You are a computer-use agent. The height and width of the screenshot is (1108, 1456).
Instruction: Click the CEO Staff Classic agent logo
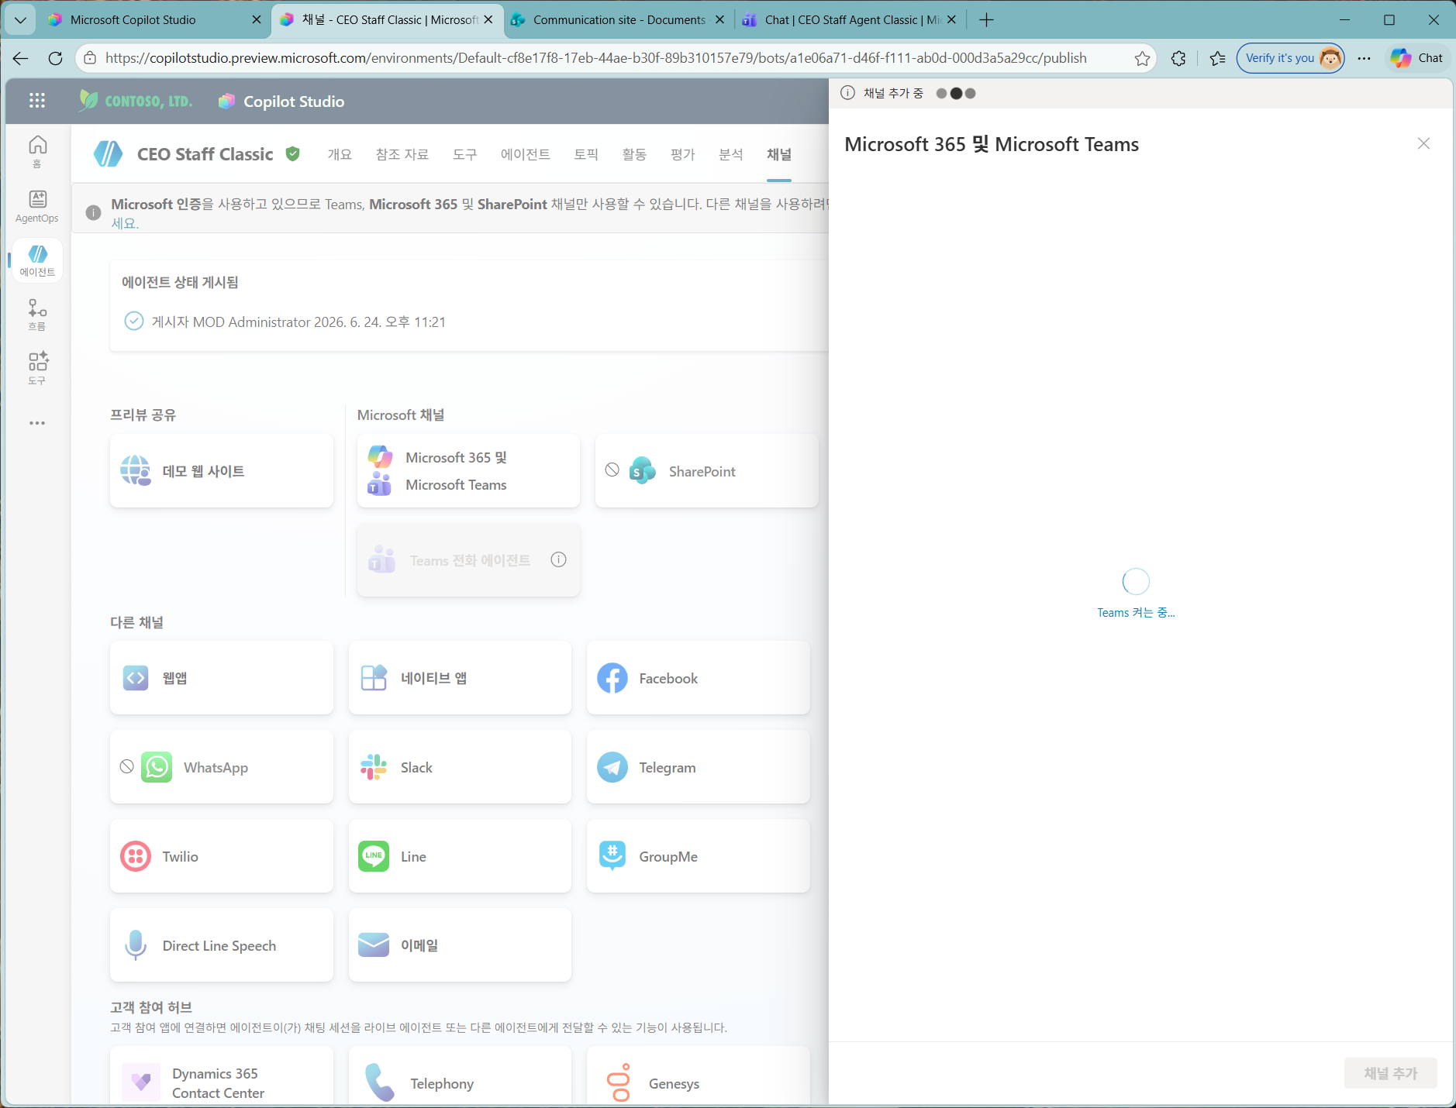coord(108,154)
